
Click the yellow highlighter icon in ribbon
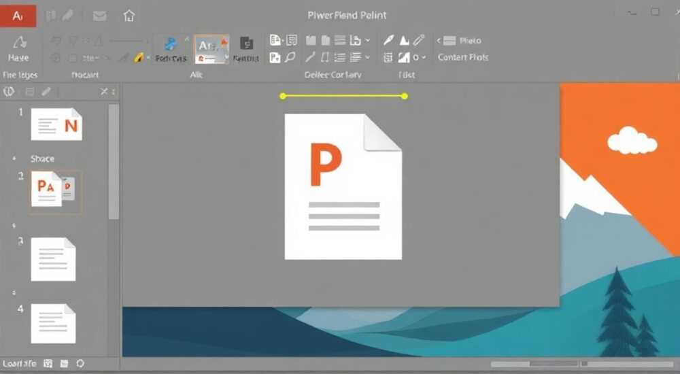pos(139,57)
